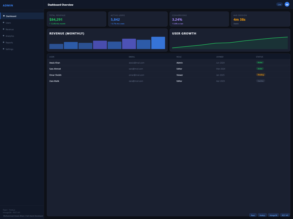
Task: Select the Zara Malik user name
Action: tap(54, 81)
